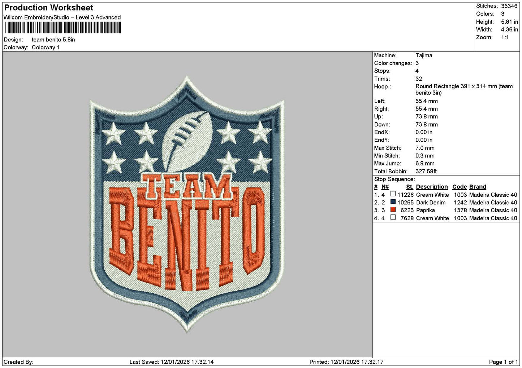Image resolution: width=522 pixels, height=368 pixels.
Task: Click the Stops value 4
Action: click(x=417, y=71)
